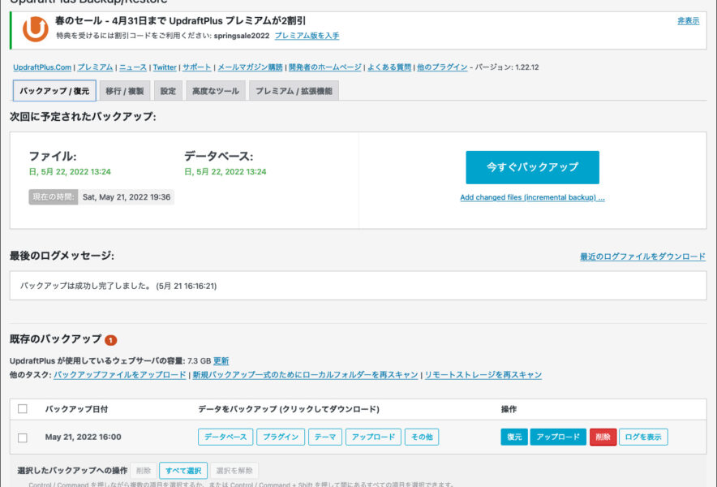Tick the checkbox for May 21, 2022 16:00 backup
This screenshot has height=487, width=717.
(23, 437)
